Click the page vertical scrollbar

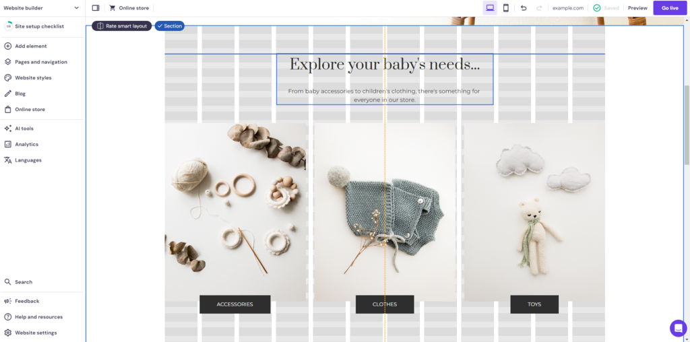[x=687, y=125]
